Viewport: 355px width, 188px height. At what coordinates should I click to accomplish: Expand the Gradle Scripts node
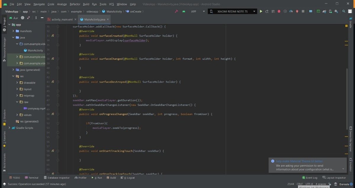point(9,128)
